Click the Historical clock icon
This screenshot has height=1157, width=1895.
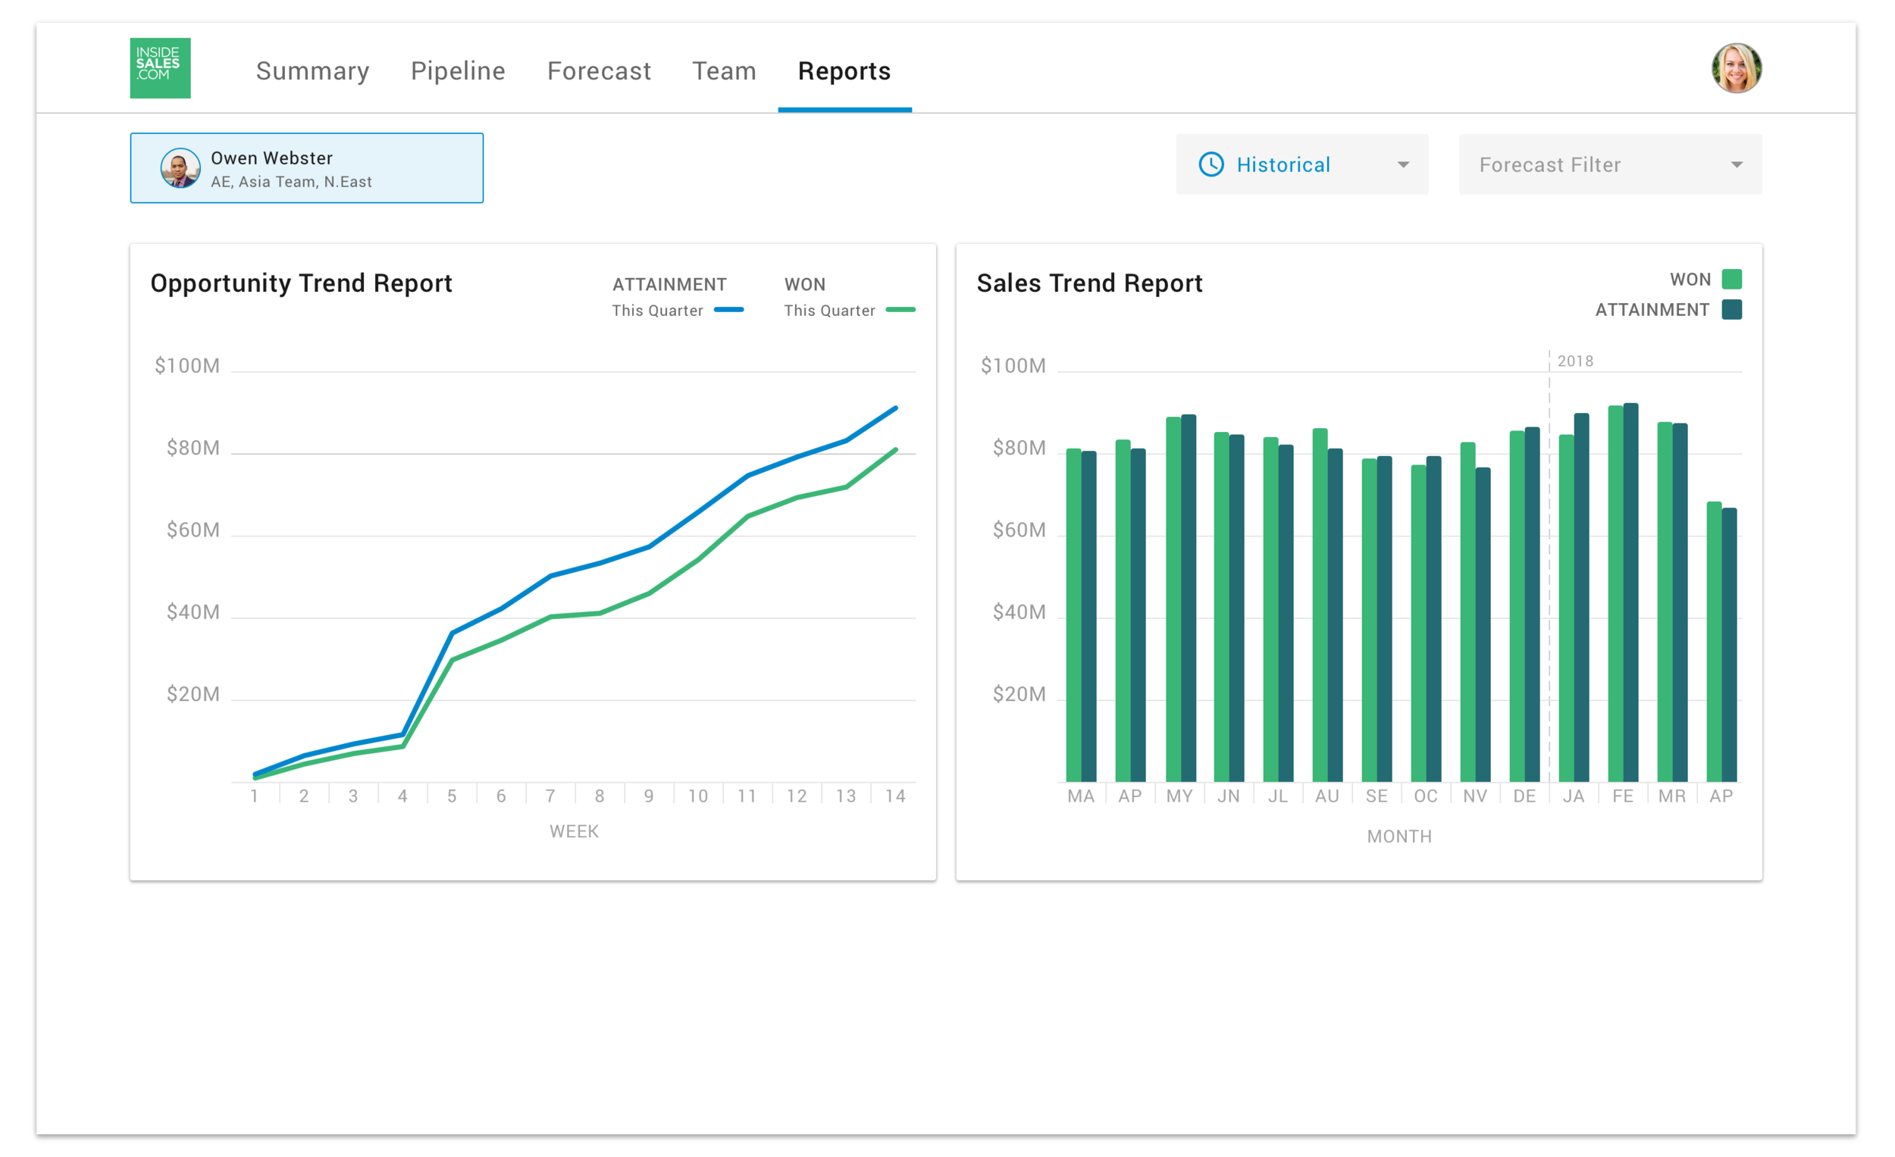[1211, 164]
